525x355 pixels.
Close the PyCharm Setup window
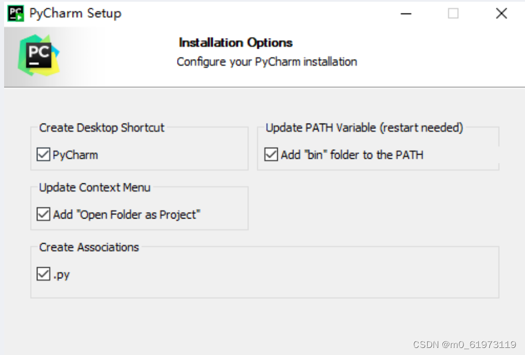(x=501, y=13)
